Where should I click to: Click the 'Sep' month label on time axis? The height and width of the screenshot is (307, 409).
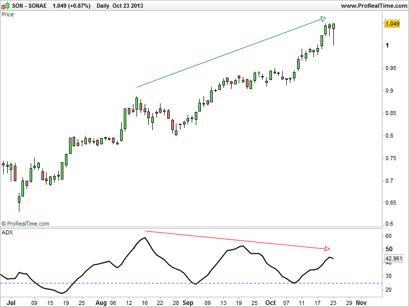click(x=188, y=303)
